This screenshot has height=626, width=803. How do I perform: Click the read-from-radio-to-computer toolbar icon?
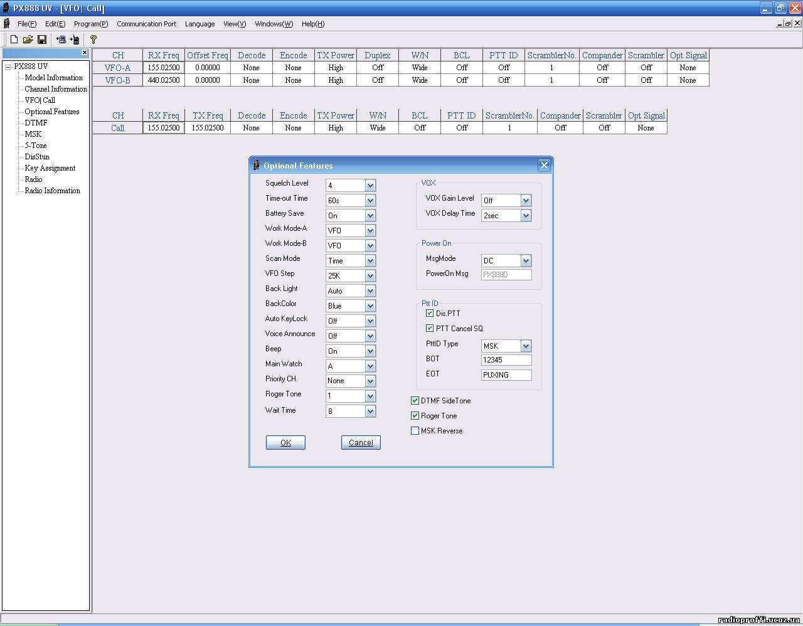click(x=61, y=40)
